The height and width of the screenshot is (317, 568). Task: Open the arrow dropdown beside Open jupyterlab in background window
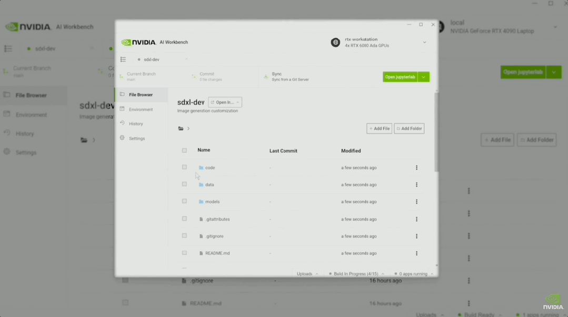coord(554,72)
